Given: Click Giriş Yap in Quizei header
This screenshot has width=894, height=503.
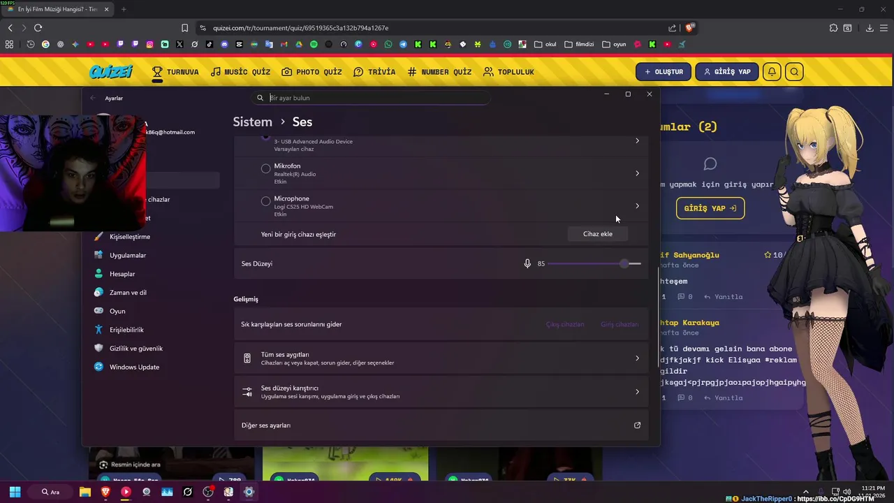Looking at the screenshot, I should coord(727,71).
